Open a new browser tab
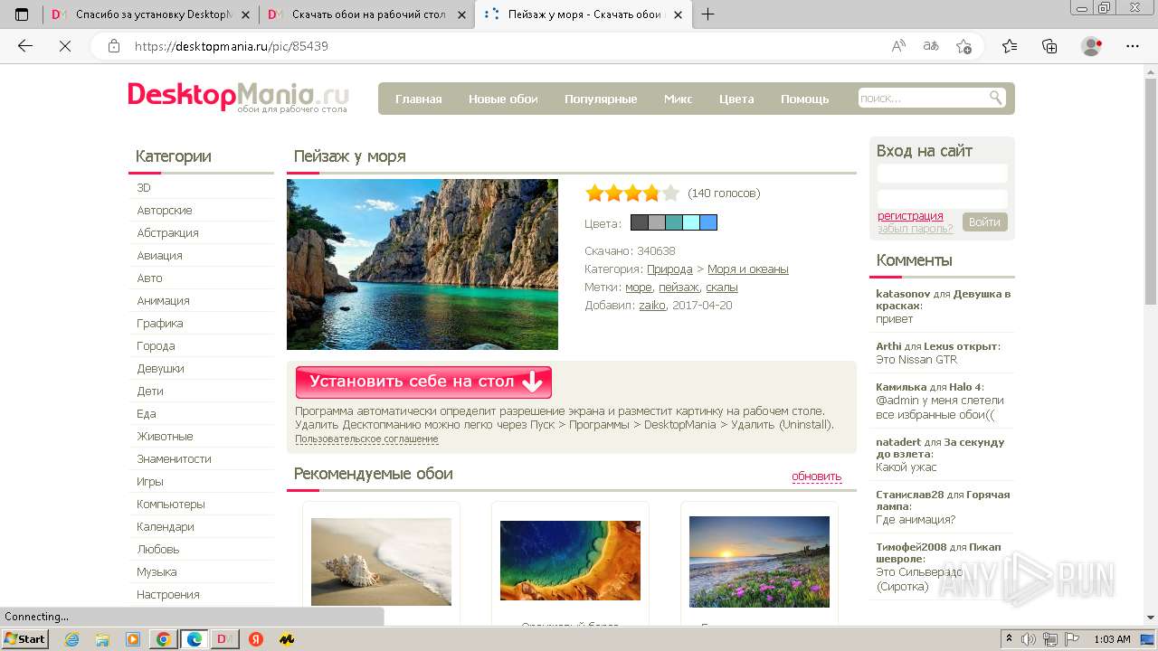The width and height of the screenshot is (1158, 651). click(x=707, y=14)
